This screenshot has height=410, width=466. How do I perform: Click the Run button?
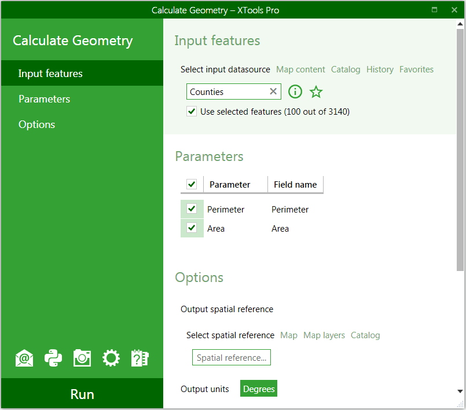82,394
